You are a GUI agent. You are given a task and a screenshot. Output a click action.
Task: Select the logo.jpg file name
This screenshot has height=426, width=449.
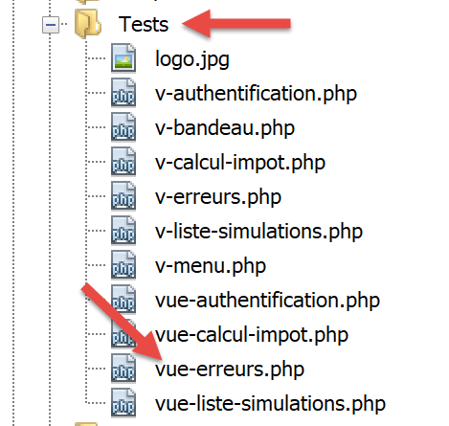pos(192,59)
